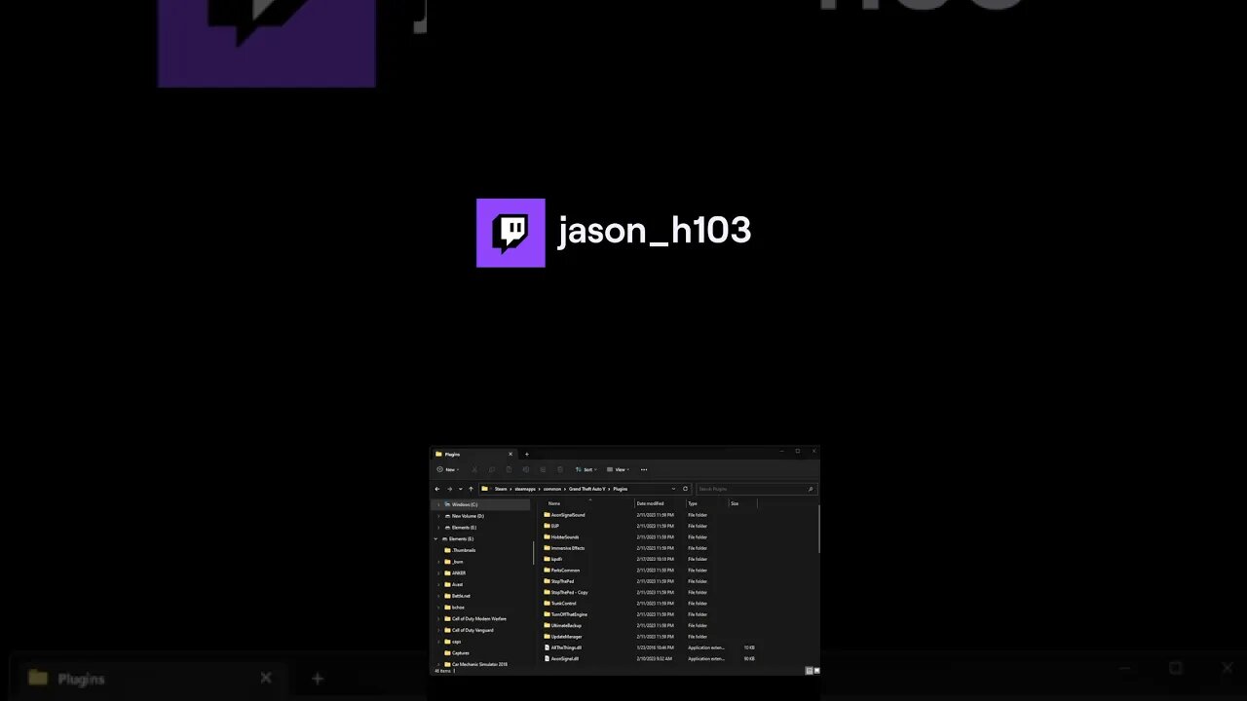Click the Share icon in Explorer toolbar
The image size is (1247, 701).
pyautogui.click(x=543, y=469)
